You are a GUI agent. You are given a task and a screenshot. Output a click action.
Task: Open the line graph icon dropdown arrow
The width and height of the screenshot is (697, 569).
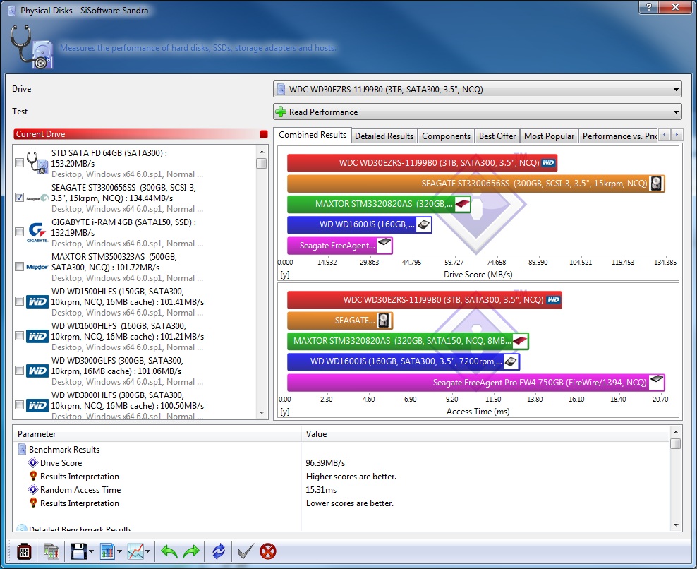147,551
